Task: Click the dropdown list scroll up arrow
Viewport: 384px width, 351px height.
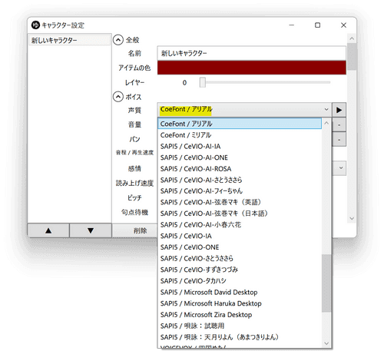Action: (326, 123)
